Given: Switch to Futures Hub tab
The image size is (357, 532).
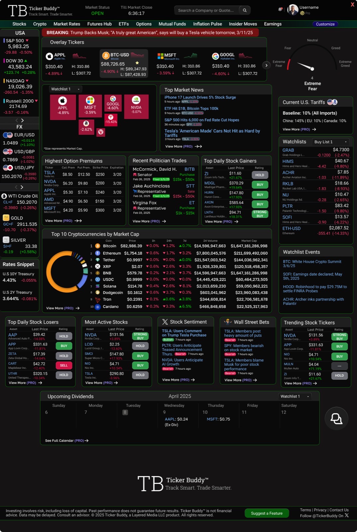Looking at the screenshot, I should tap(99, 24).
